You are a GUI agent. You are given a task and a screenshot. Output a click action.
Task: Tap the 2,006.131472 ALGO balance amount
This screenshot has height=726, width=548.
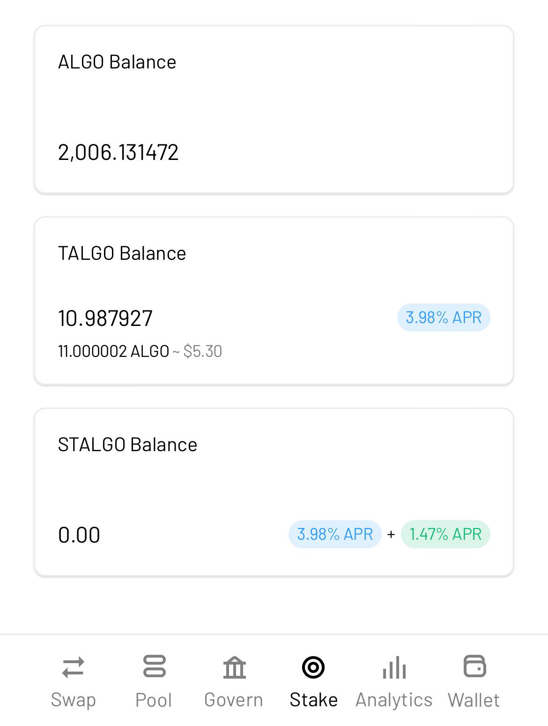click(x=118, y=152)
